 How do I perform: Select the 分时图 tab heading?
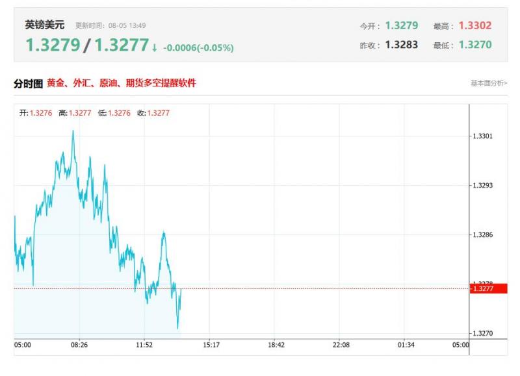28,84
